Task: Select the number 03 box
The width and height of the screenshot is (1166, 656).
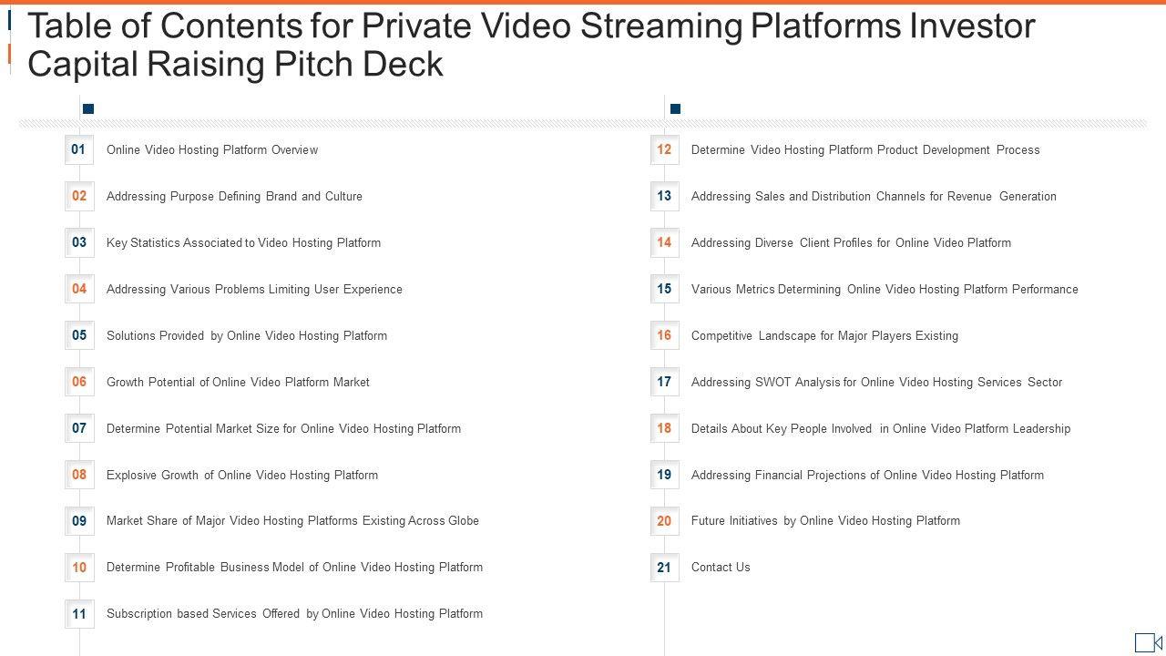Action: [x=79, y=242]
